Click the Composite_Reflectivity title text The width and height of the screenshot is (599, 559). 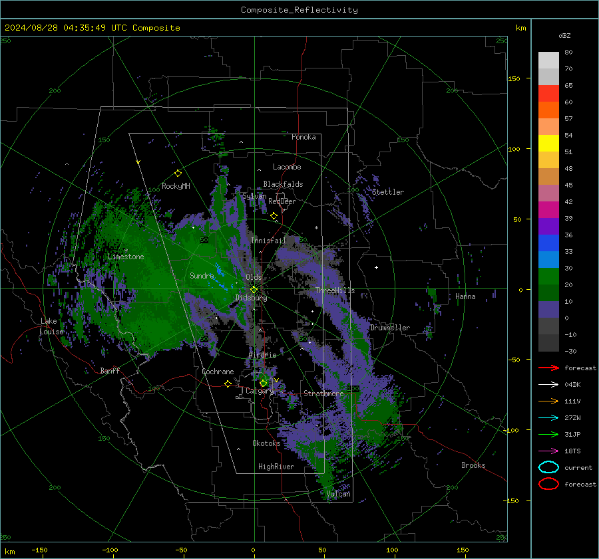[299, 10]
